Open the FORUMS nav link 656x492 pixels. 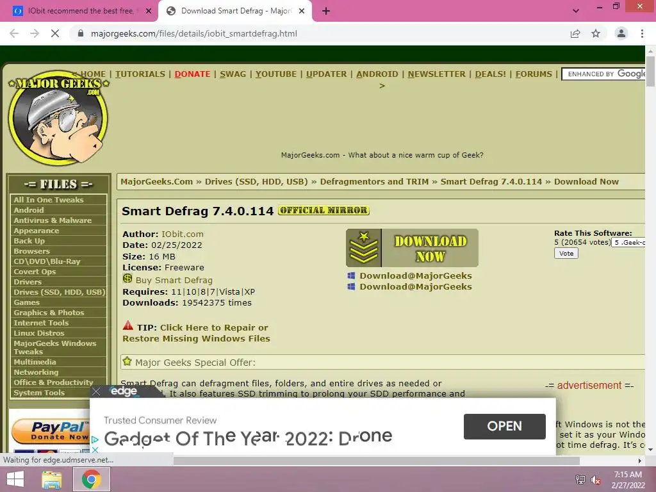[534, 74]
